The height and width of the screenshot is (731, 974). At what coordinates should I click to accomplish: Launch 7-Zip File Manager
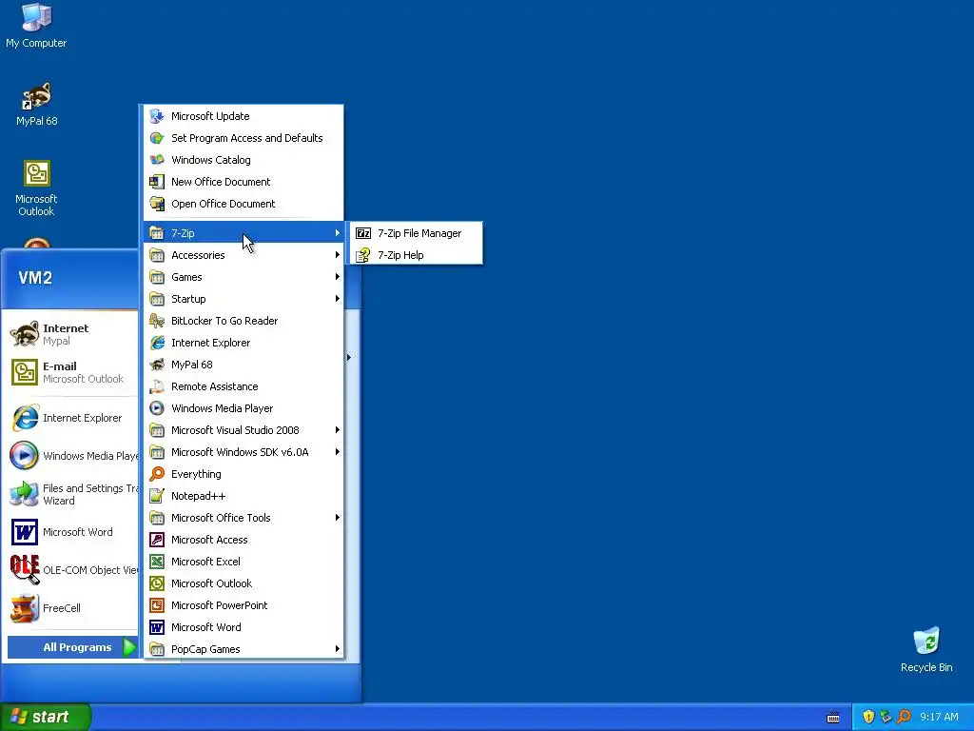coord(417,233)
